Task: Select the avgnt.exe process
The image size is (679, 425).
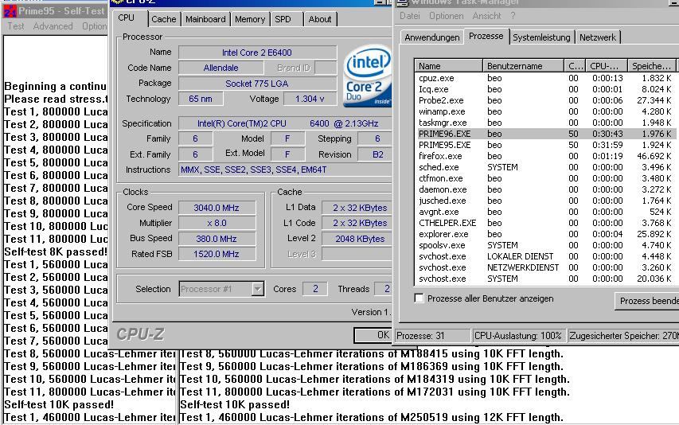Action: tap(544, 212)
